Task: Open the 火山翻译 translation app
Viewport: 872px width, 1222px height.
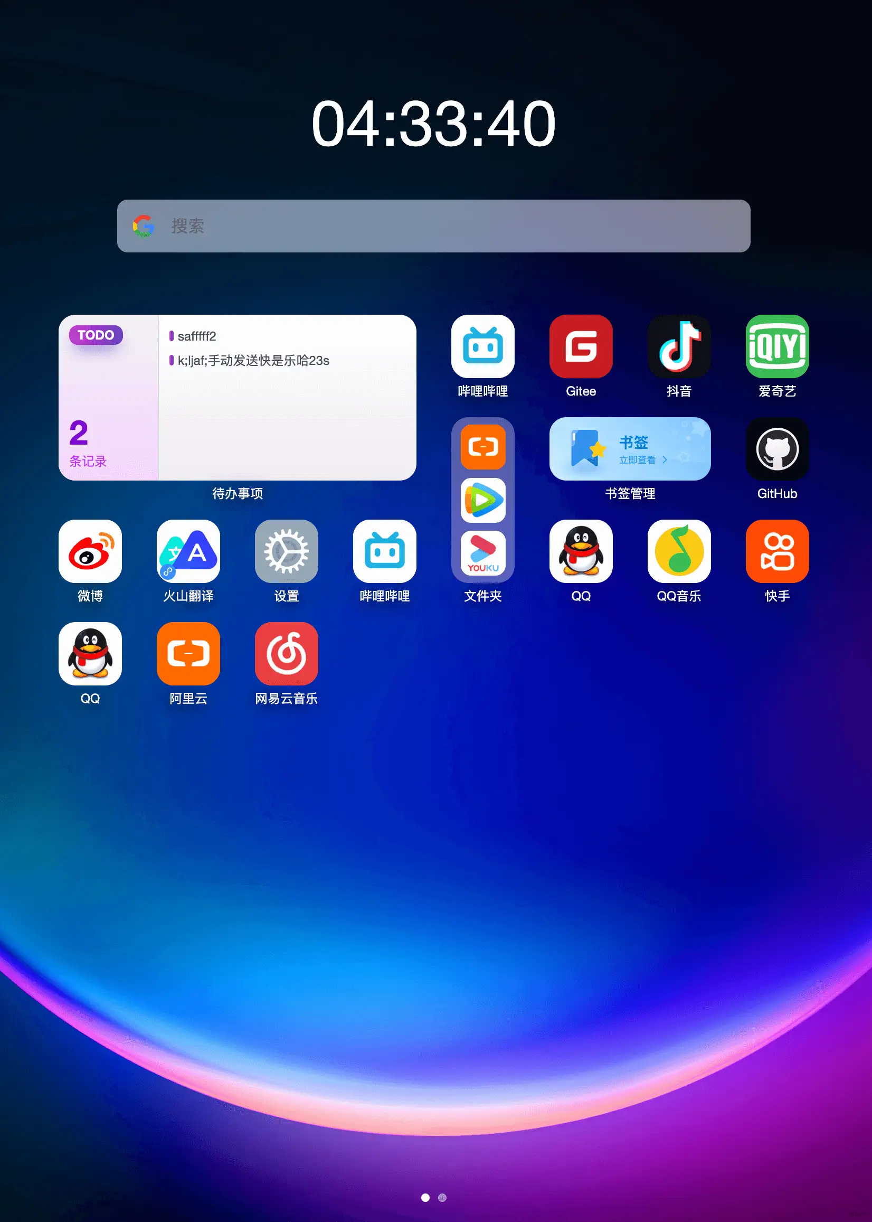Action: [188, 551]
